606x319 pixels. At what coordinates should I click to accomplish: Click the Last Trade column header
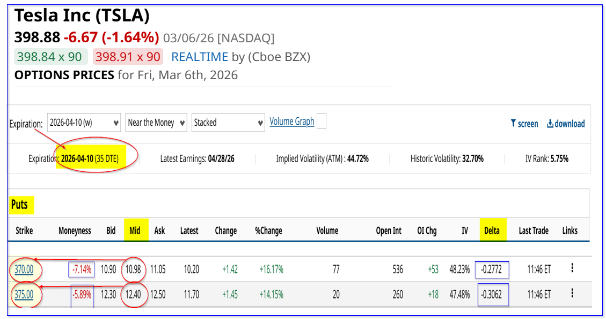coord(533,231)
